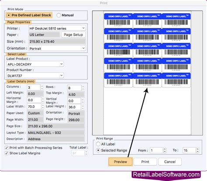207x181 pixels.
Task: Click the Paper Used value Custom
Action: coord(35,113)
